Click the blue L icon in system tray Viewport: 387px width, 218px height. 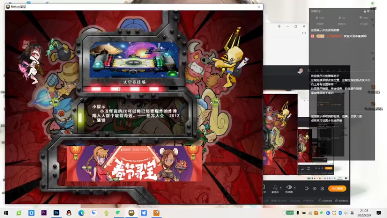(x=328, y=213)
